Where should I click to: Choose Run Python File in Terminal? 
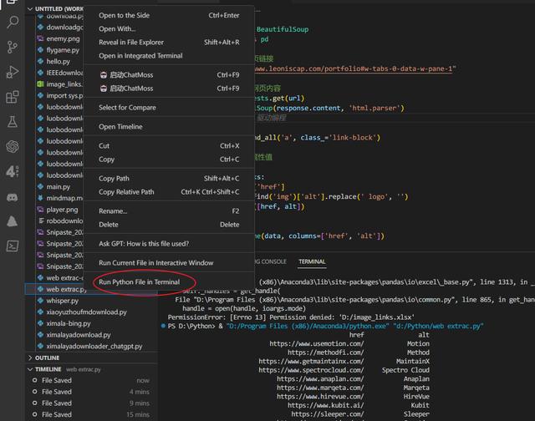(x=139, y=282)
